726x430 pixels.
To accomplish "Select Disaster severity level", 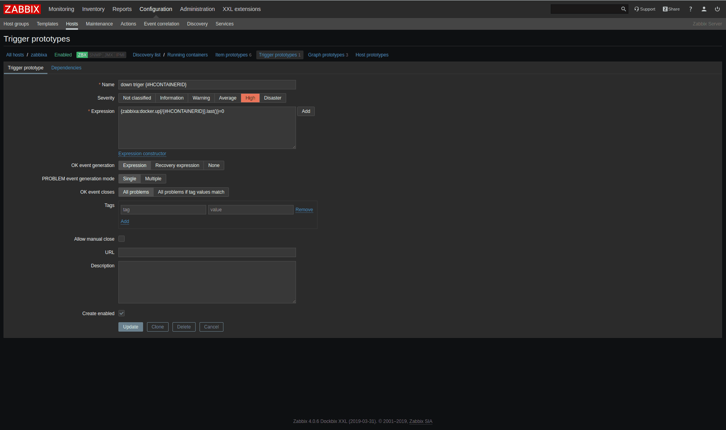I will tap(272, 98).
